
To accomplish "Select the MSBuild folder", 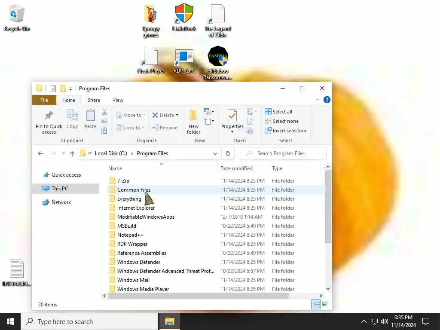I will click(127, 226).
